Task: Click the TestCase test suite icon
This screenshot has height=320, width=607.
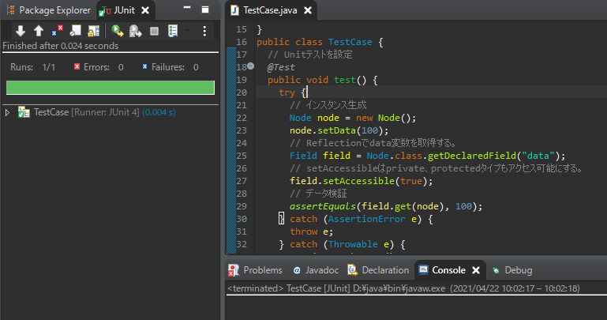Action: pos(24,112)
